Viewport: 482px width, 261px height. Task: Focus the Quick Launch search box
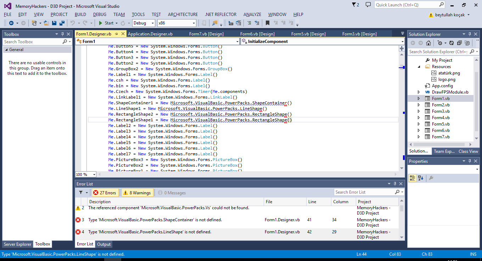point(407,5)
